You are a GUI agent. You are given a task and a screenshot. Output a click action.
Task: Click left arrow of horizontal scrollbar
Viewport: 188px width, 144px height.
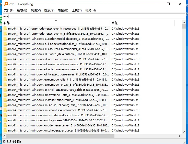click(4, 136)
